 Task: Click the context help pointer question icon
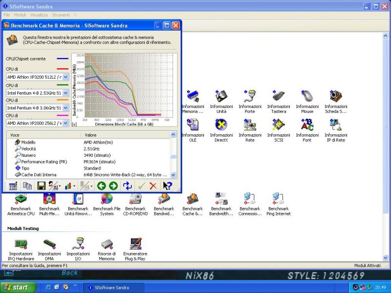(168, 186)
